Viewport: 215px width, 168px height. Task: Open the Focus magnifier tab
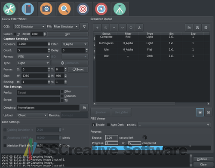click(x=64, y=9)
